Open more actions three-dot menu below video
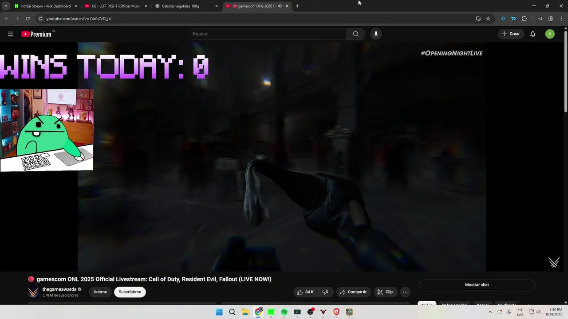568x319 pixels. click(405, 292)
